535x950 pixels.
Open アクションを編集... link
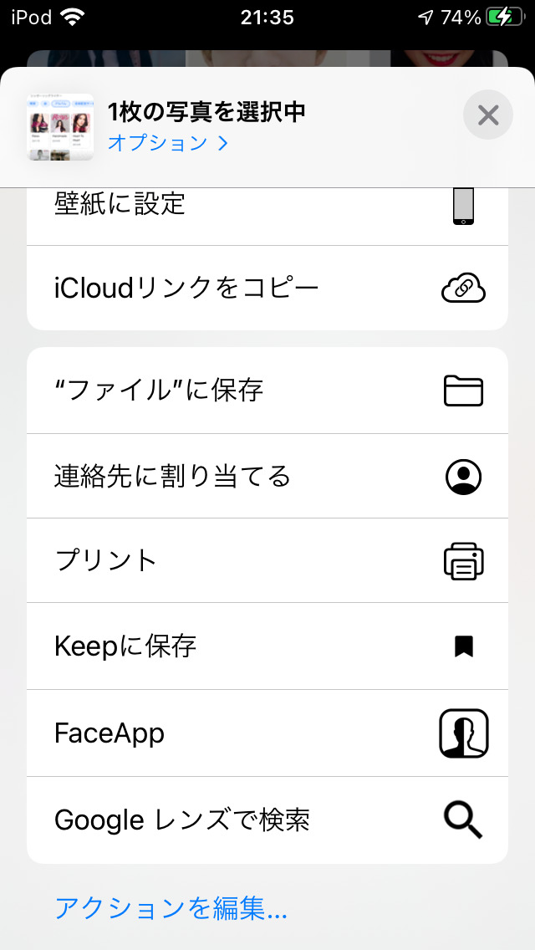[x=171, y=907]
